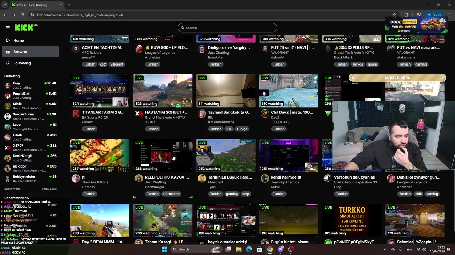Open Minik's followed channel
455x255 pixels.
[x=30, y=106]
